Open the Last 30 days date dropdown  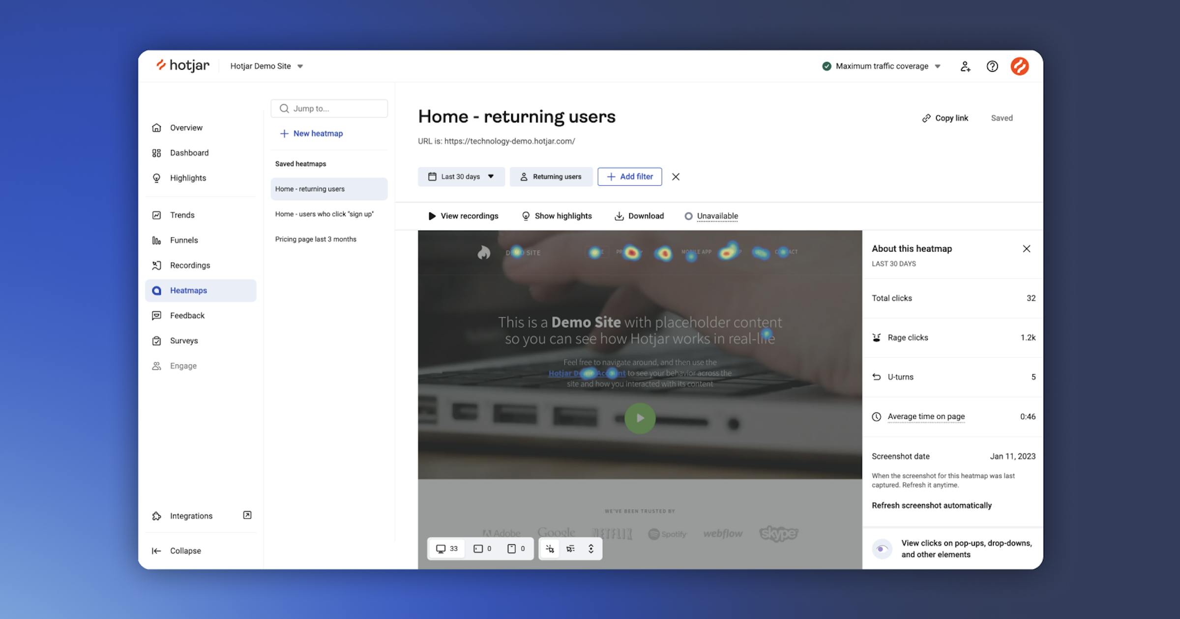pos(461,177)
